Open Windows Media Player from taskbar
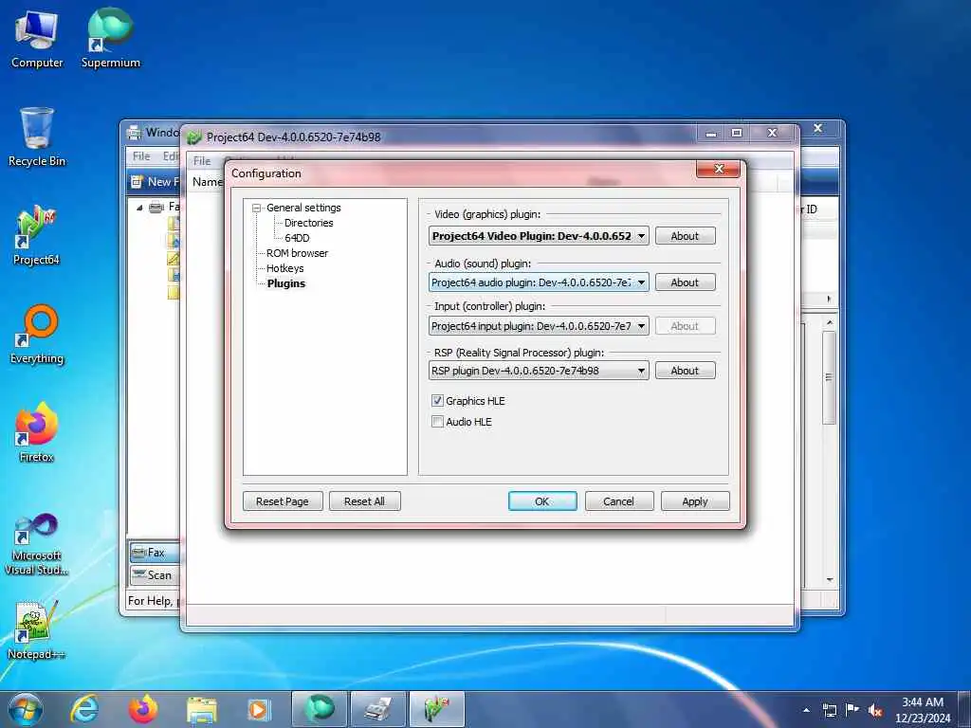 [258, 709]
